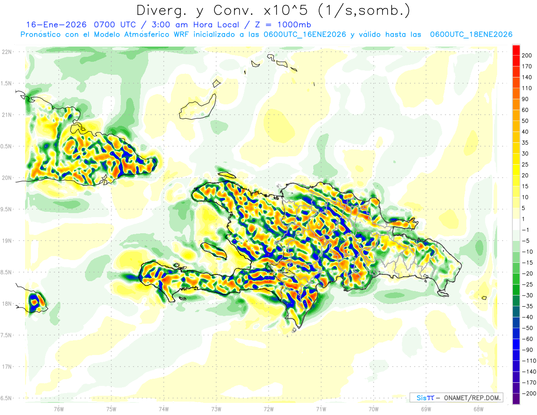Click the '170' colorbar value

tap(528, 66)
